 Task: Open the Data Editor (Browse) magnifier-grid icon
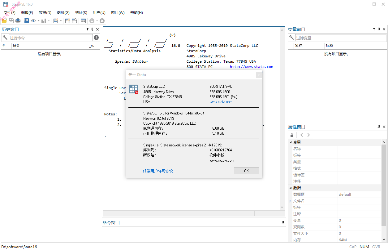pos(75,21)
